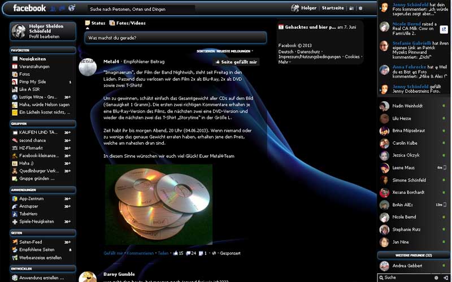
Task: Click the Startseite link in header
Action: (333, 8)
